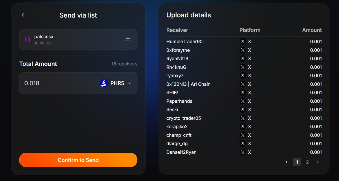Image resolution: width=339 pixels, height=181 pixels.
Task: Click the Confirm to Send button
Action: (78, 160)
